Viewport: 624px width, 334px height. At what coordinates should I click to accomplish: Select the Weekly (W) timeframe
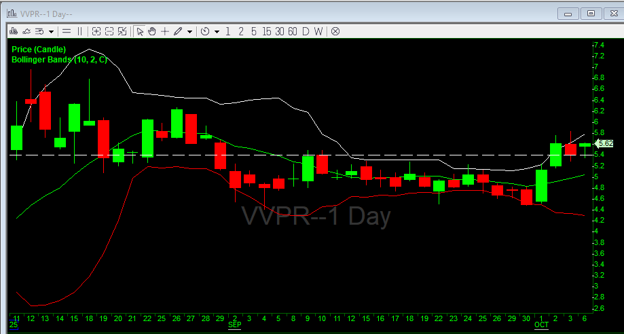(318, 31)
